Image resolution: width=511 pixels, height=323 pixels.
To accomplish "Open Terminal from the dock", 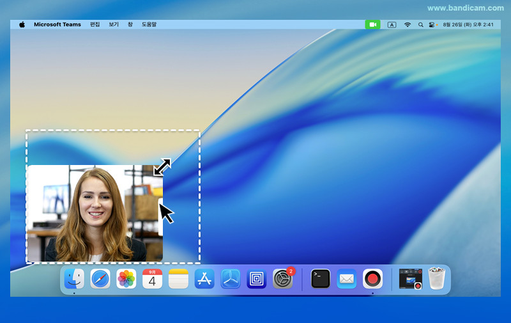I will point(321,279).
